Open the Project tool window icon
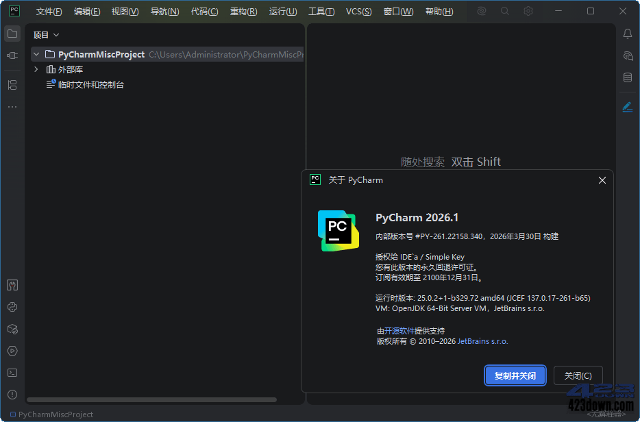The height and width of the screenshot is (422, 640). coord(12,33)
